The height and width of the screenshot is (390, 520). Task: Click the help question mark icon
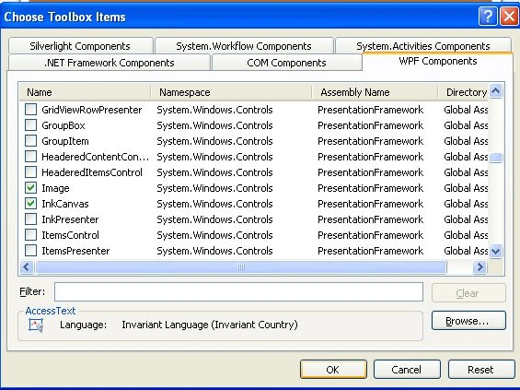[488, 16]
